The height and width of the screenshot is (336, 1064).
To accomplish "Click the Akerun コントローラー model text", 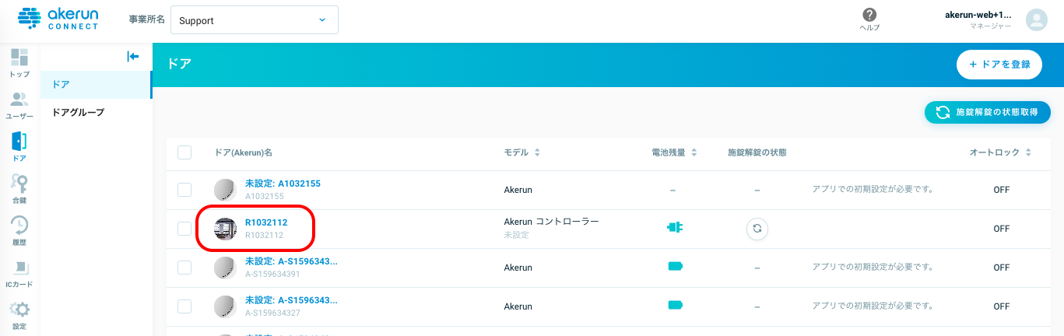I will (x=552, y=222).
